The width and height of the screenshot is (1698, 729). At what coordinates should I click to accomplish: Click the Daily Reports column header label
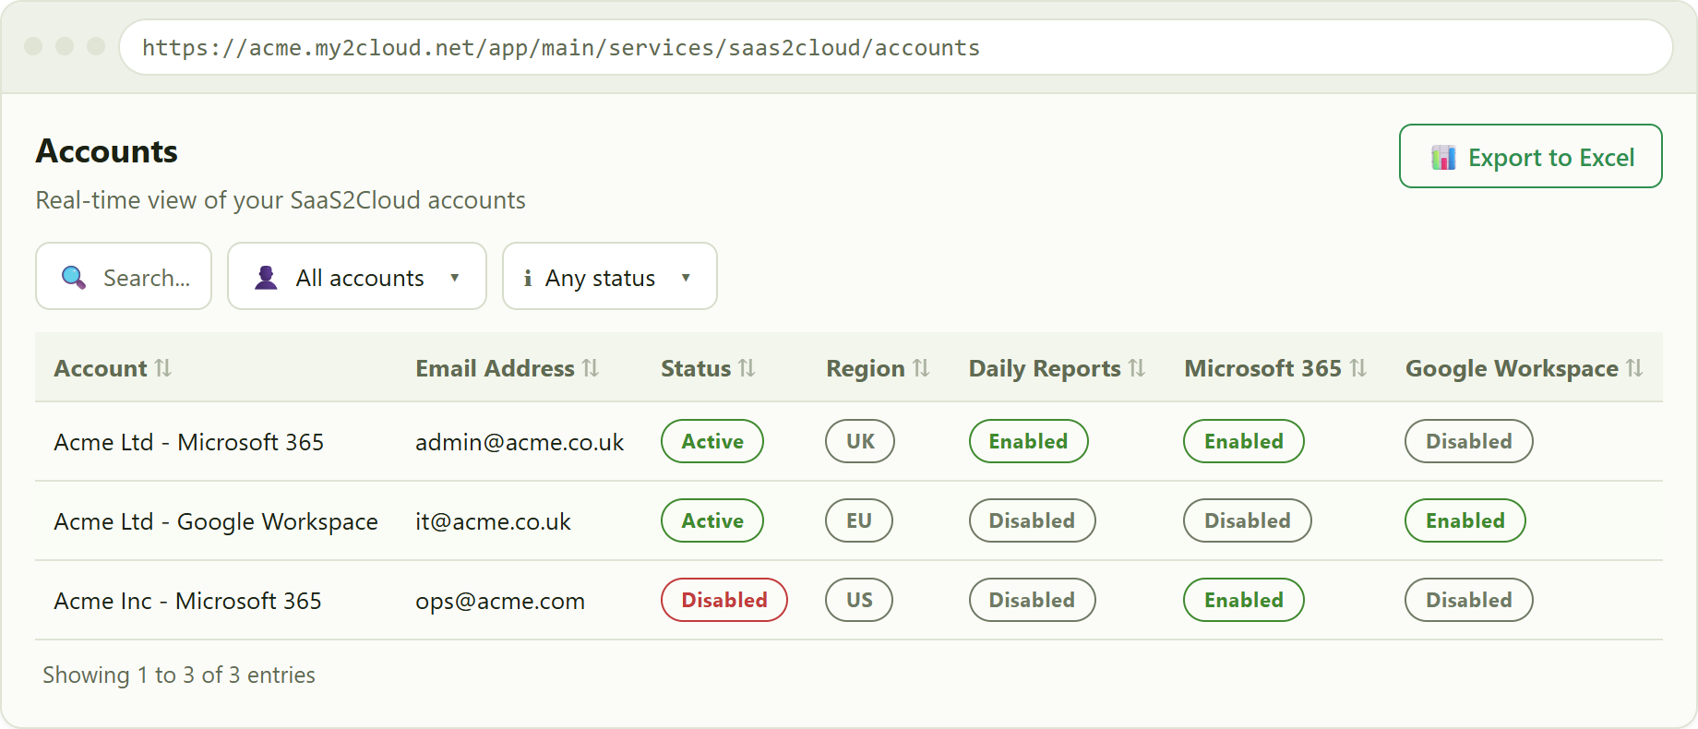click(1045, 369)
